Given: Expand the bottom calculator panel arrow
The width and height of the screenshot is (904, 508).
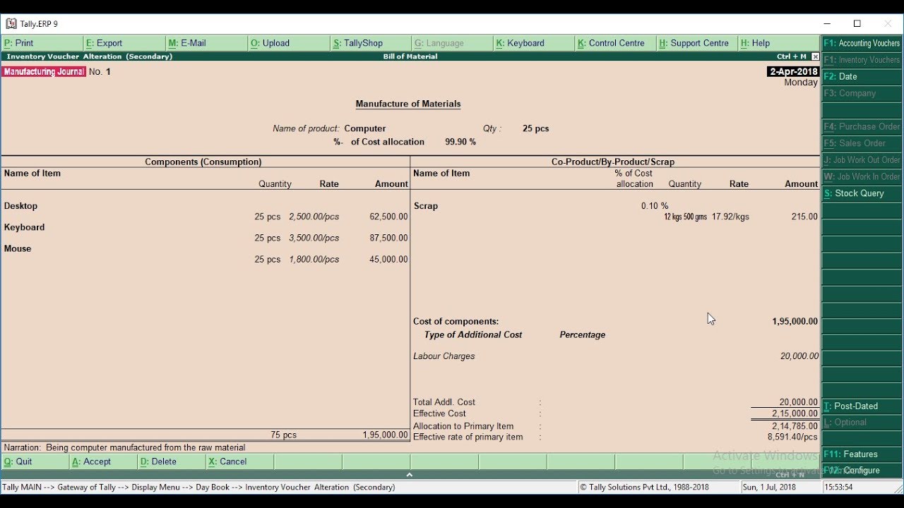Looking at the screenshot, I should click(409, 475).
